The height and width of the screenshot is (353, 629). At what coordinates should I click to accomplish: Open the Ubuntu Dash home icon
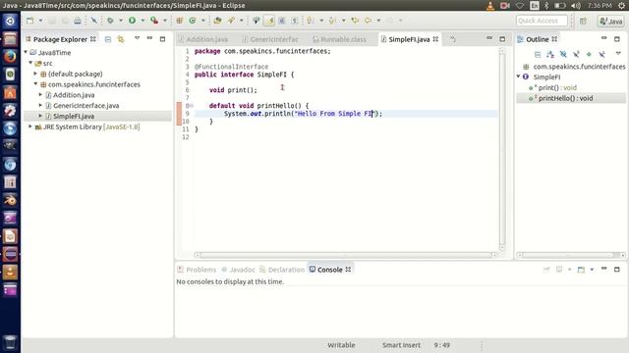10,21
